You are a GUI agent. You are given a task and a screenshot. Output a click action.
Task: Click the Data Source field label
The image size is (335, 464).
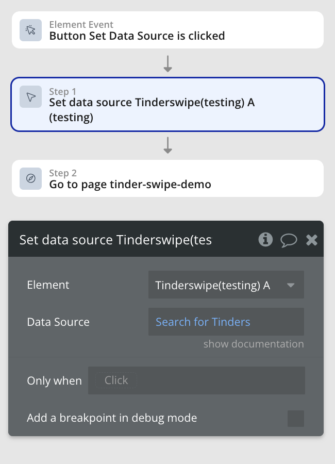[x=58, y=322]
